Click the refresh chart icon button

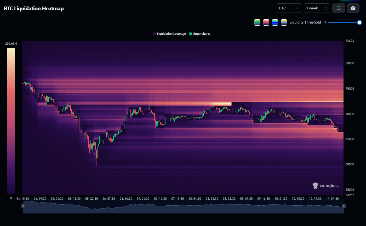[x=339, y=8]
